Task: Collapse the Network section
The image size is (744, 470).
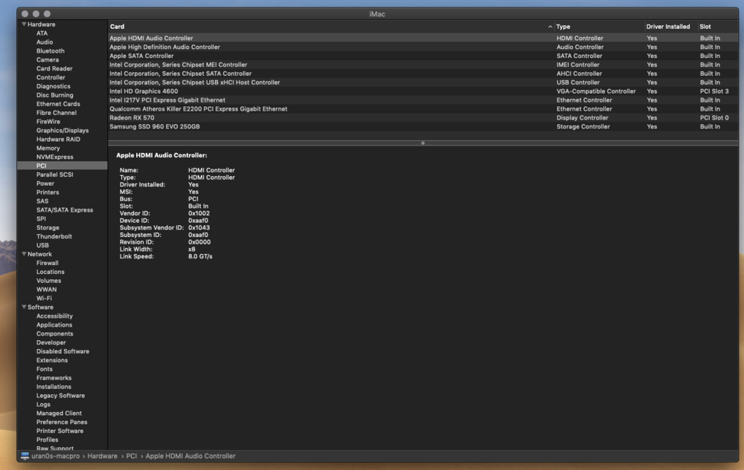Action: (23, 253)
